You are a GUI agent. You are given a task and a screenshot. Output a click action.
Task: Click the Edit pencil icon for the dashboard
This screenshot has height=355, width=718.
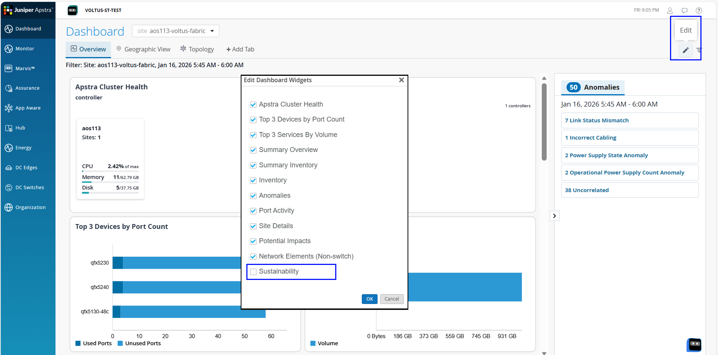pyautogui.click(x=685, y=50)
